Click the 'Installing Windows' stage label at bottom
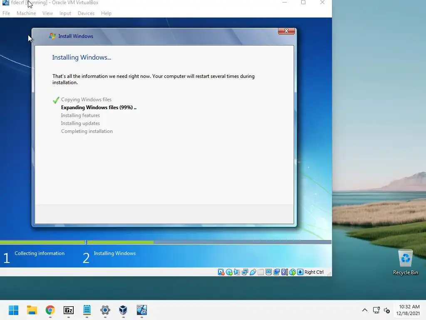Screen dimensions: 426x320 [x=115, y=253]
